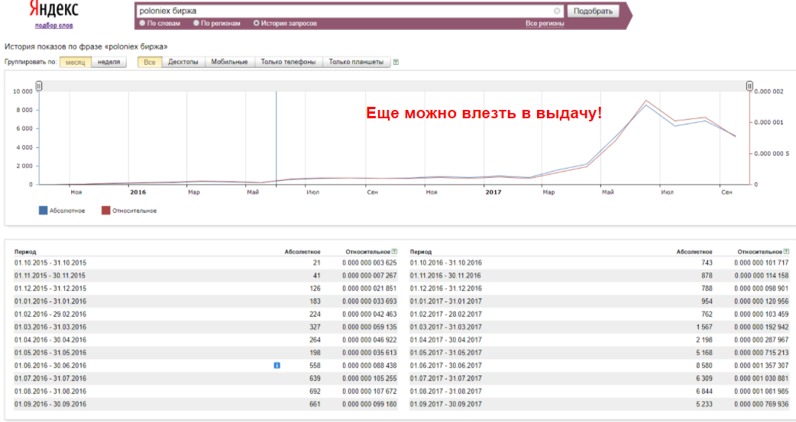The width and height of the screenshot is (796, 422).
Task: Switch to the Десктопы device tab
Action: click(183, 62)
